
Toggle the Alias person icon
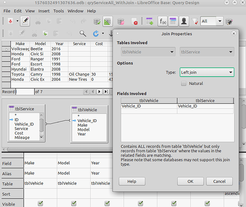click(x=184, y=21)
